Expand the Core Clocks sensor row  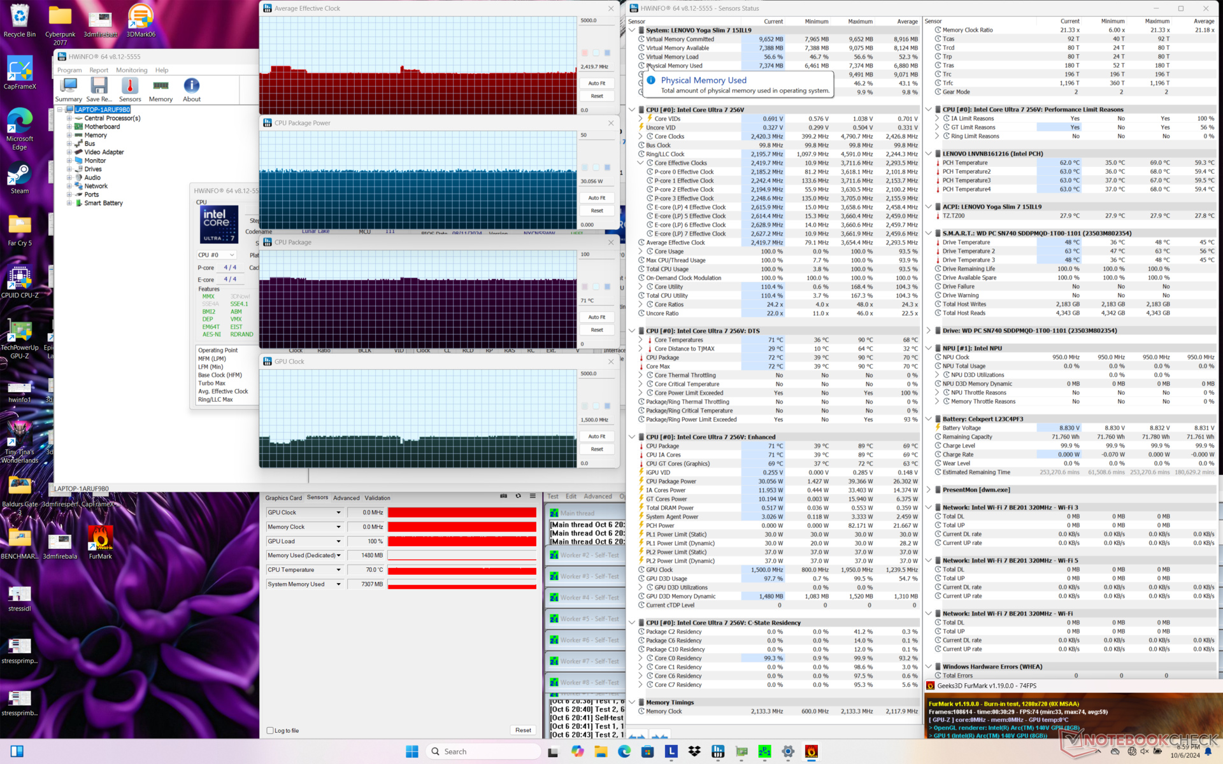(641, 136)
